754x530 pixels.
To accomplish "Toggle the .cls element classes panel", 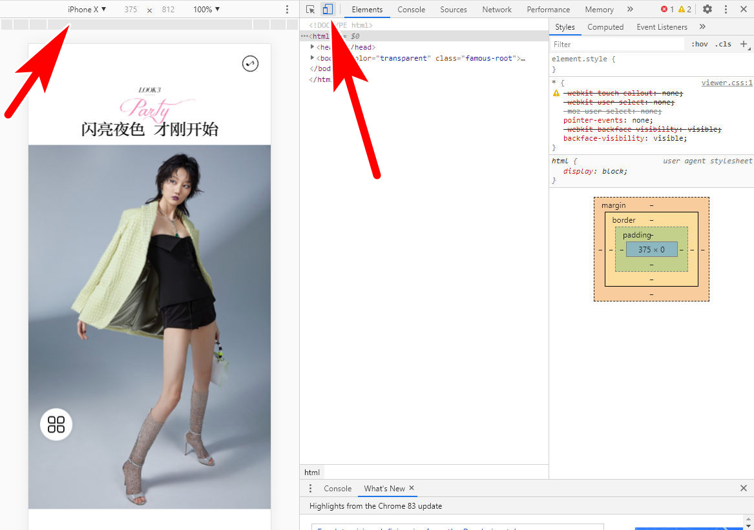I will point(723,45).
